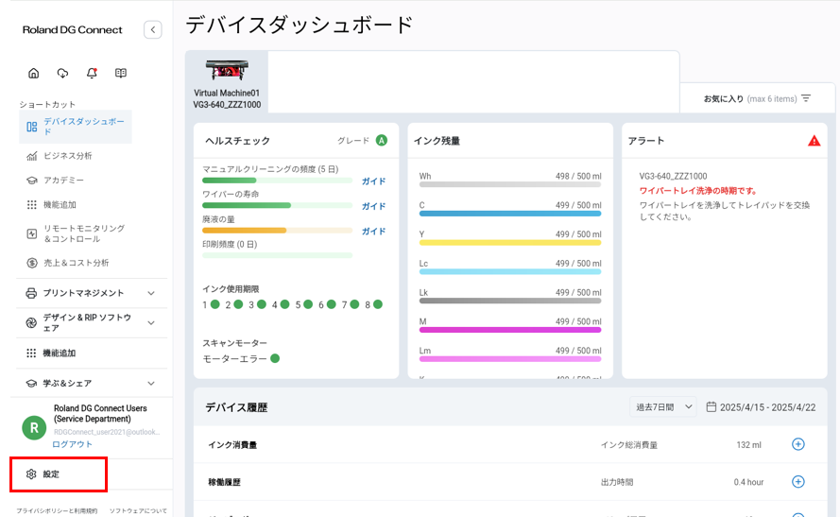Click the Roland DG Connect logo
Viewport: 840px width, 517px height.
73,30
